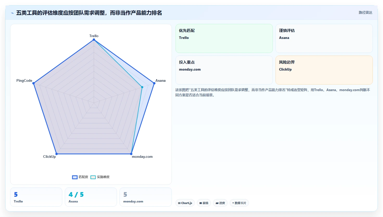
Task: Select the Trello radar data point
Action: point(94,39)
